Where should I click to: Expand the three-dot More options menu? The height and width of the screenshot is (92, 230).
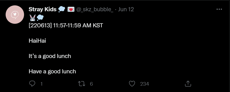coord(219,9)
